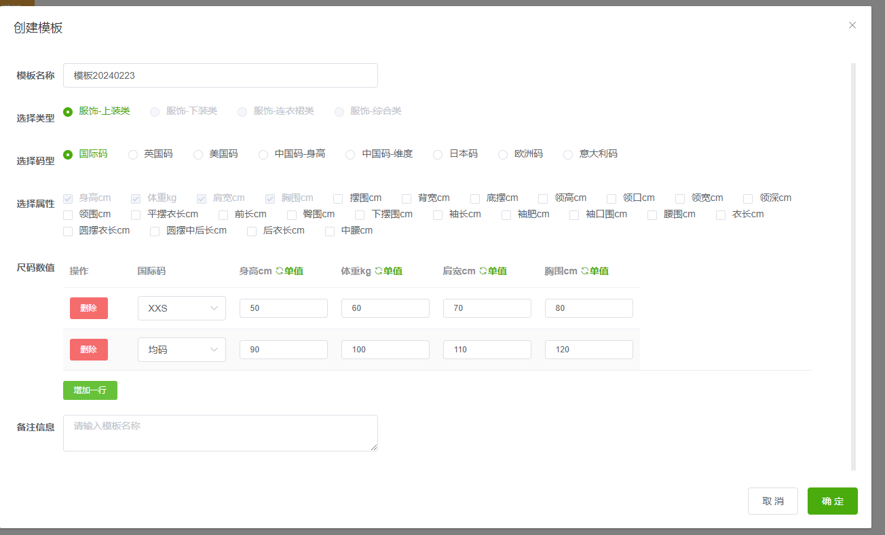Viewport: 885px width, 535px height.
Task: Tick the 腰围cm attribute checkbox
Action: click(652, 215)
